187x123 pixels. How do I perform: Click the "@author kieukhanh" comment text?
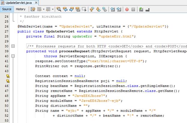click(x=43, y=17)
